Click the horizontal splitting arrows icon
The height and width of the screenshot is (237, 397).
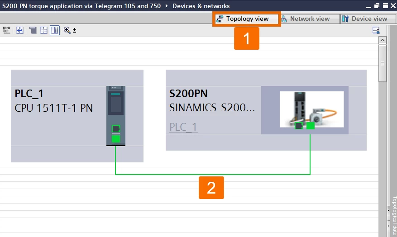click(x=20, y=30)
